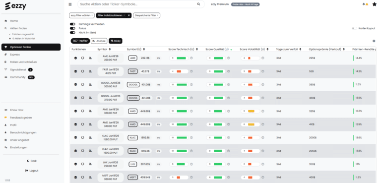Open Signaldienst in sidebar

click(x=18, y=70)
